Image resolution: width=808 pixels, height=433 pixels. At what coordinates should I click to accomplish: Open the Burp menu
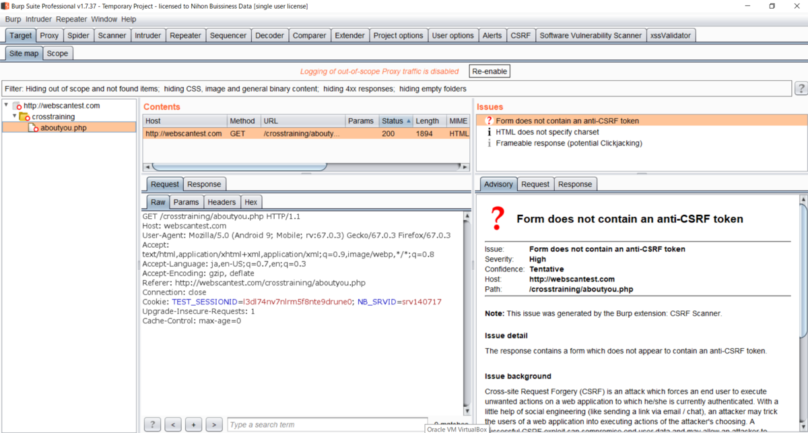(x=13, y=20)
